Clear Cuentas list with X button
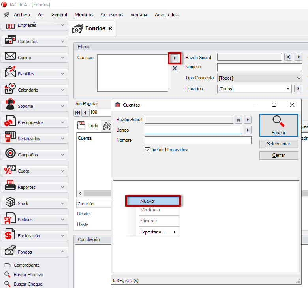This screenshot has height=288, width=308. coord(175,68)
